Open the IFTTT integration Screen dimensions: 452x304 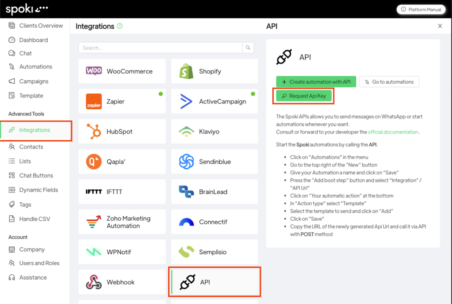click(122, 191)
